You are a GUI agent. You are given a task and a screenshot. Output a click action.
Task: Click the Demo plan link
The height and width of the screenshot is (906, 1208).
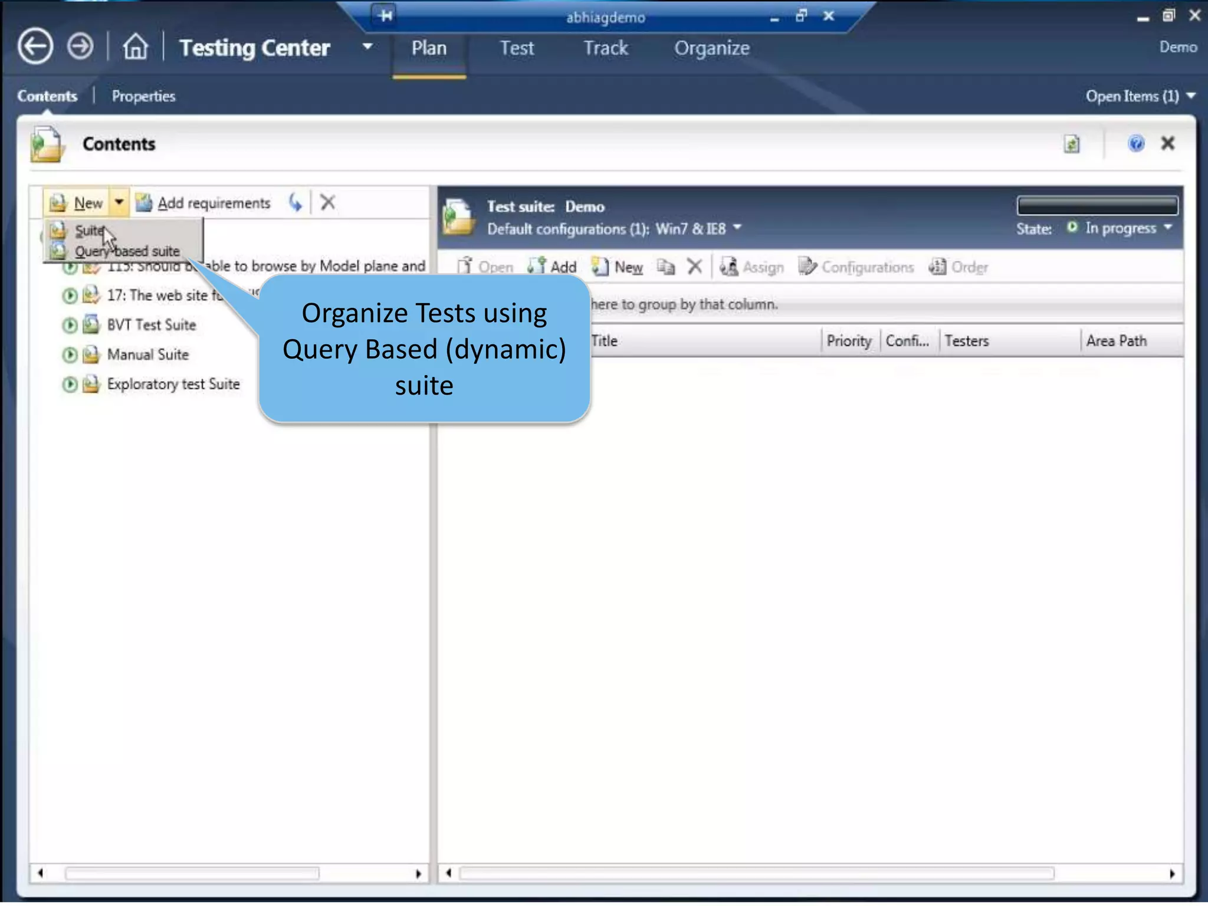tap(1178, 47)
